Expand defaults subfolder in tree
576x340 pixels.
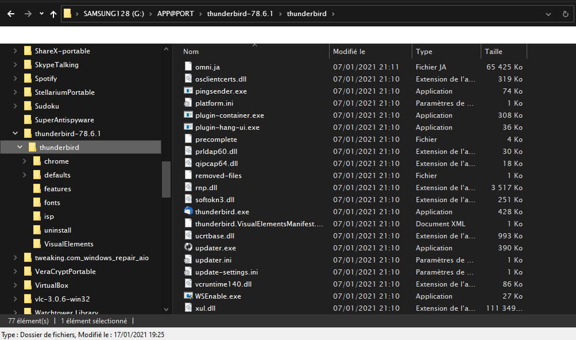(x=25, y=175)
